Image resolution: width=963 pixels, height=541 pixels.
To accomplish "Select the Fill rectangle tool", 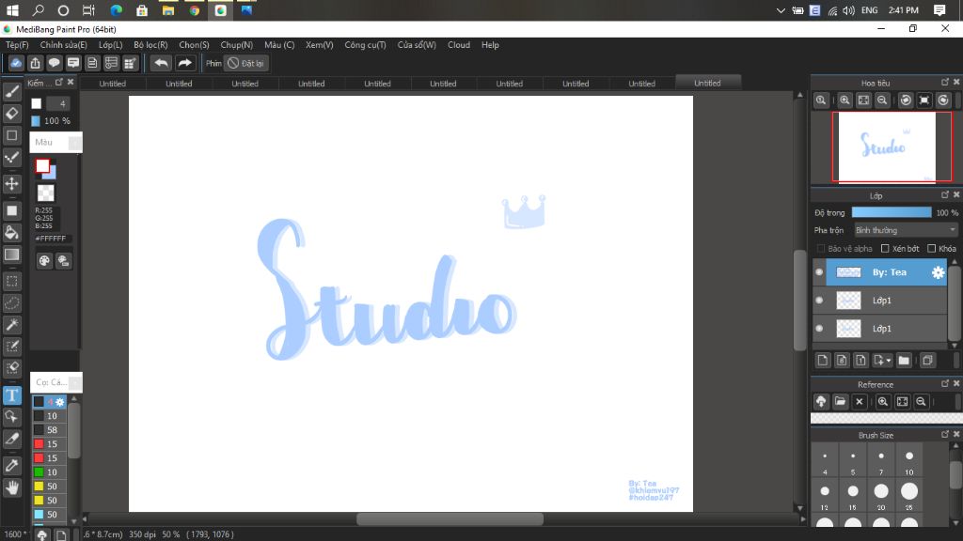I will click(x=11, y=210).
